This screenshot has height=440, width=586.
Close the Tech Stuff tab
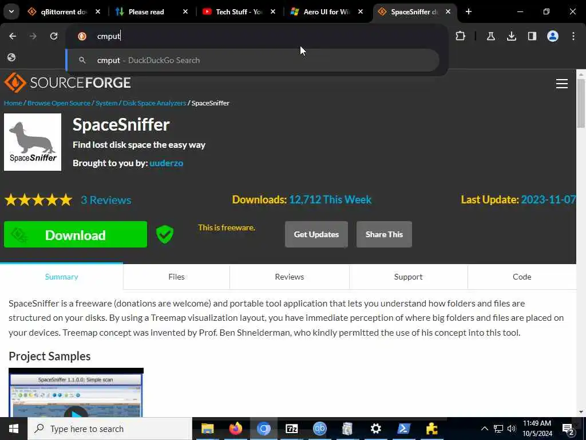(x=273, y=11)
